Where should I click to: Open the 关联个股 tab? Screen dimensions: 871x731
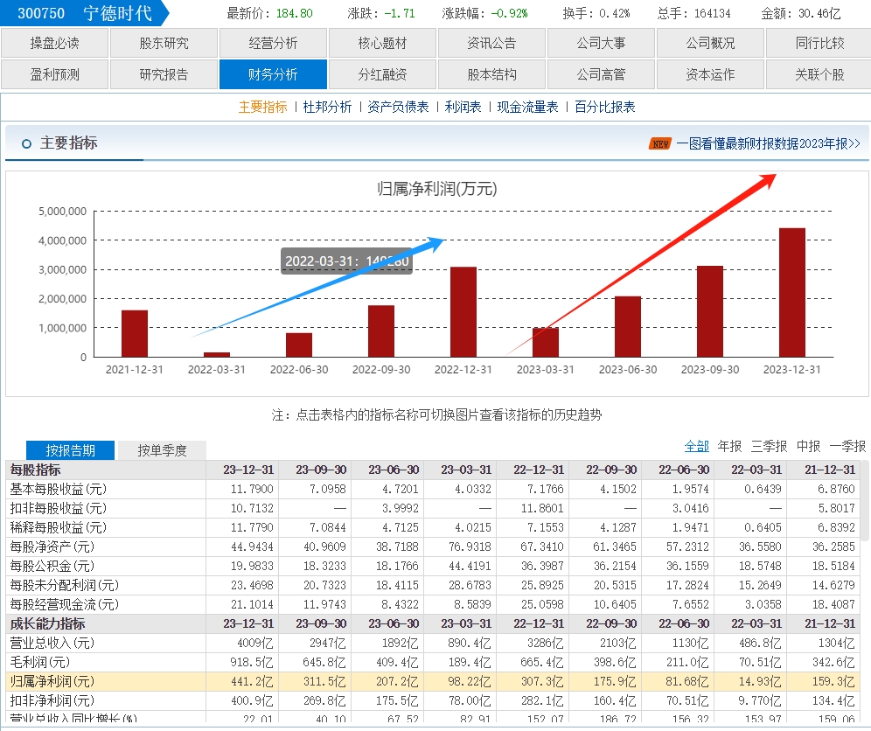[x=819, y=74]
